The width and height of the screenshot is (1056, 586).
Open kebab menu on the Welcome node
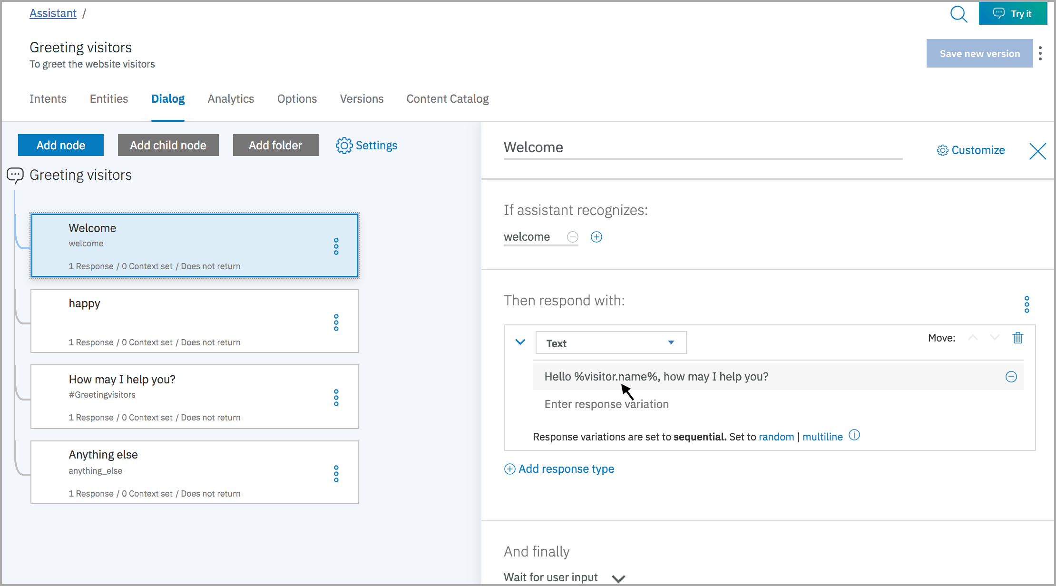(x=336, y=246)
